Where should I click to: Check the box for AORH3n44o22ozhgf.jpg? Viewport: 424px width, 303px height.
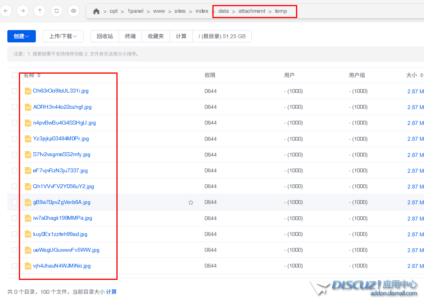(x=15, y=107)
